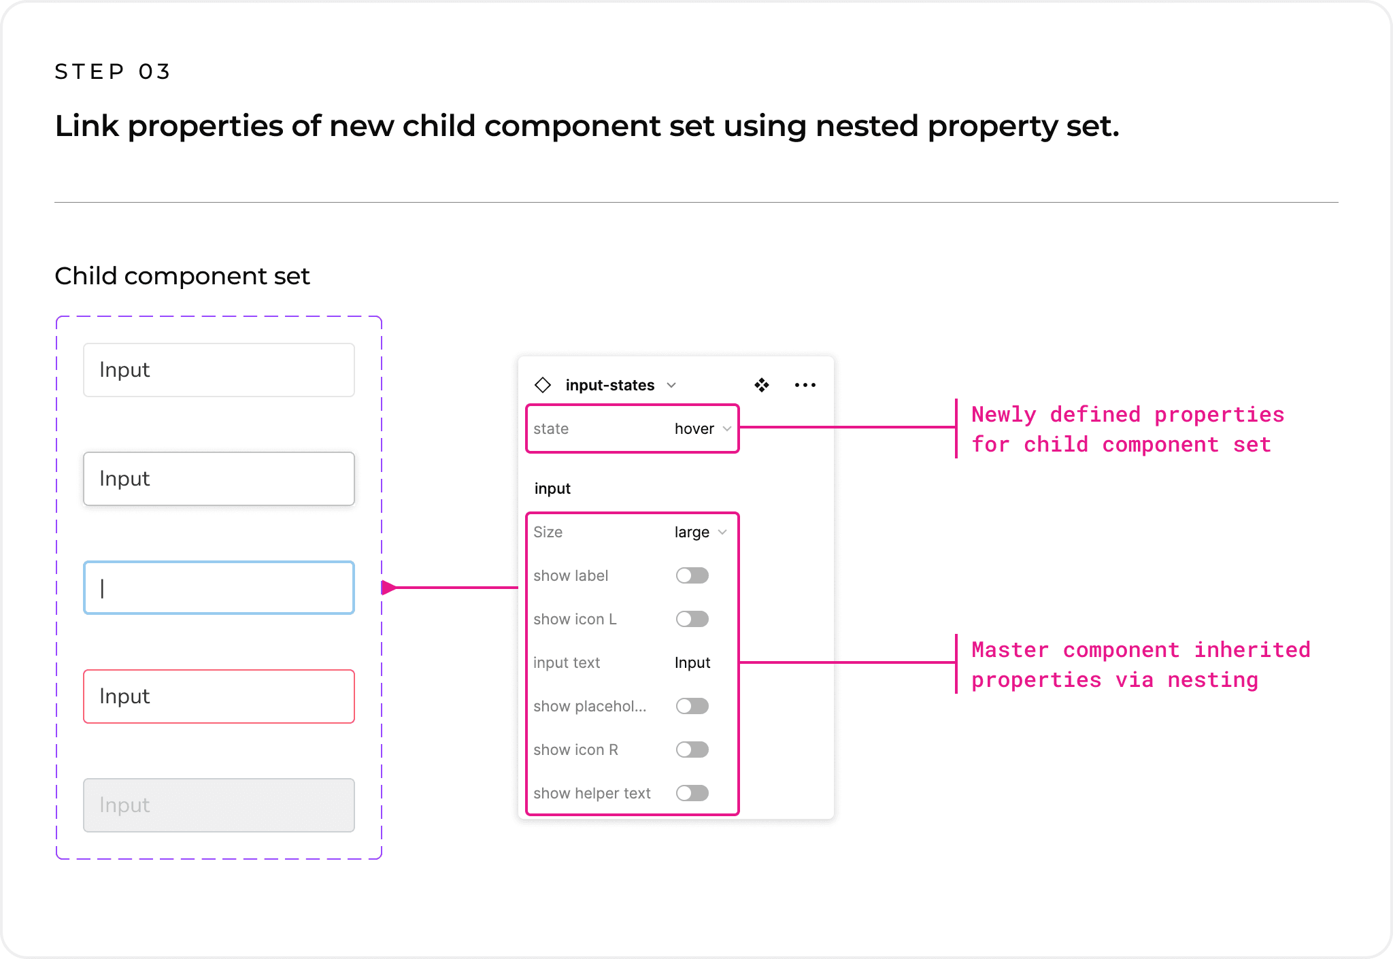Click the default Input field at top
Image resolution: width=1393 pixels, height=959 pixels.
pyautogui.click(x=219, y=370)
